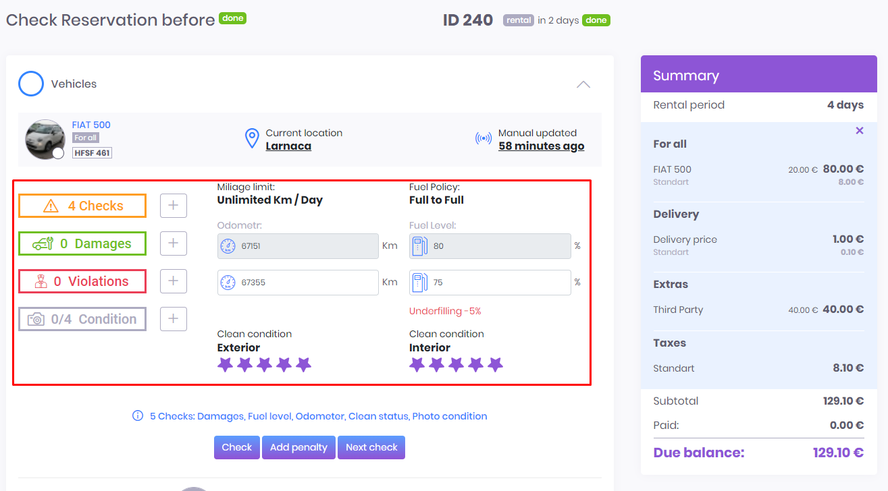Set Interior clean rating to two stars
This screenshot has width=888, height=491.
437,365
